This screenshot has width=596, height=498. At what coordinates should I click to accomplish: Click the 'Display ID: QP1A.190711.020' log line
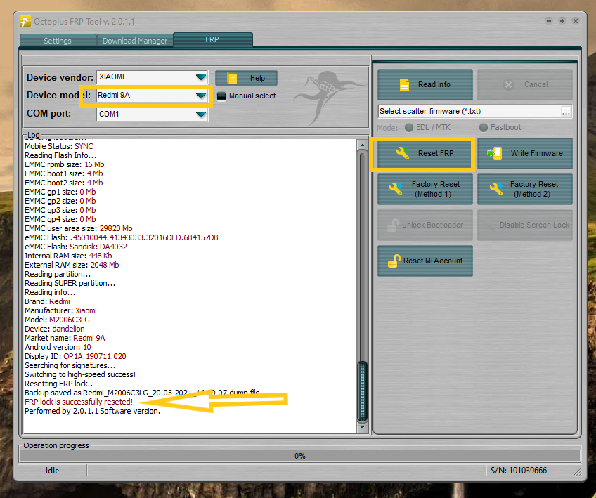75,356
